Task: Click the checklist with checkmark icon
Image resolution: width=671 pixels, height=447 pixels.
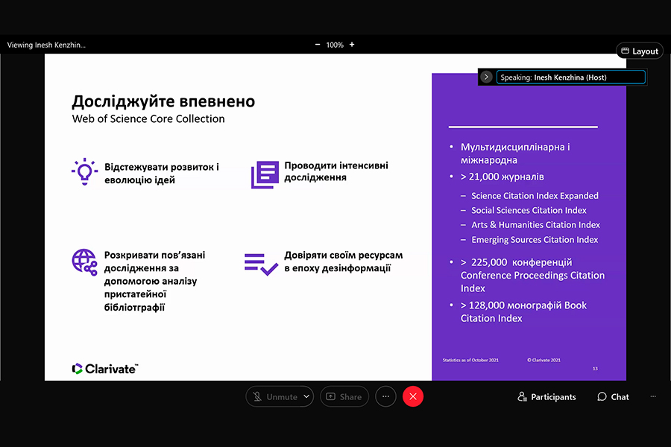Action: (x=261, y=264)
